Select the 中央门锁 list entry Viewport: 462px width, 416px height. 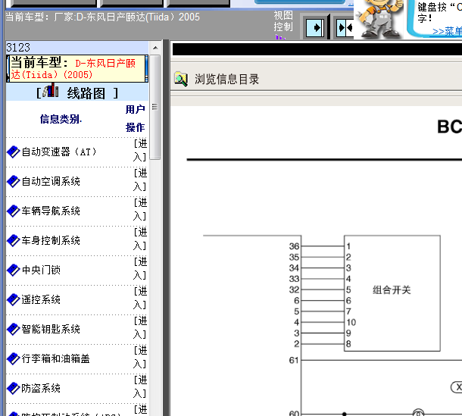coord(41,270)
